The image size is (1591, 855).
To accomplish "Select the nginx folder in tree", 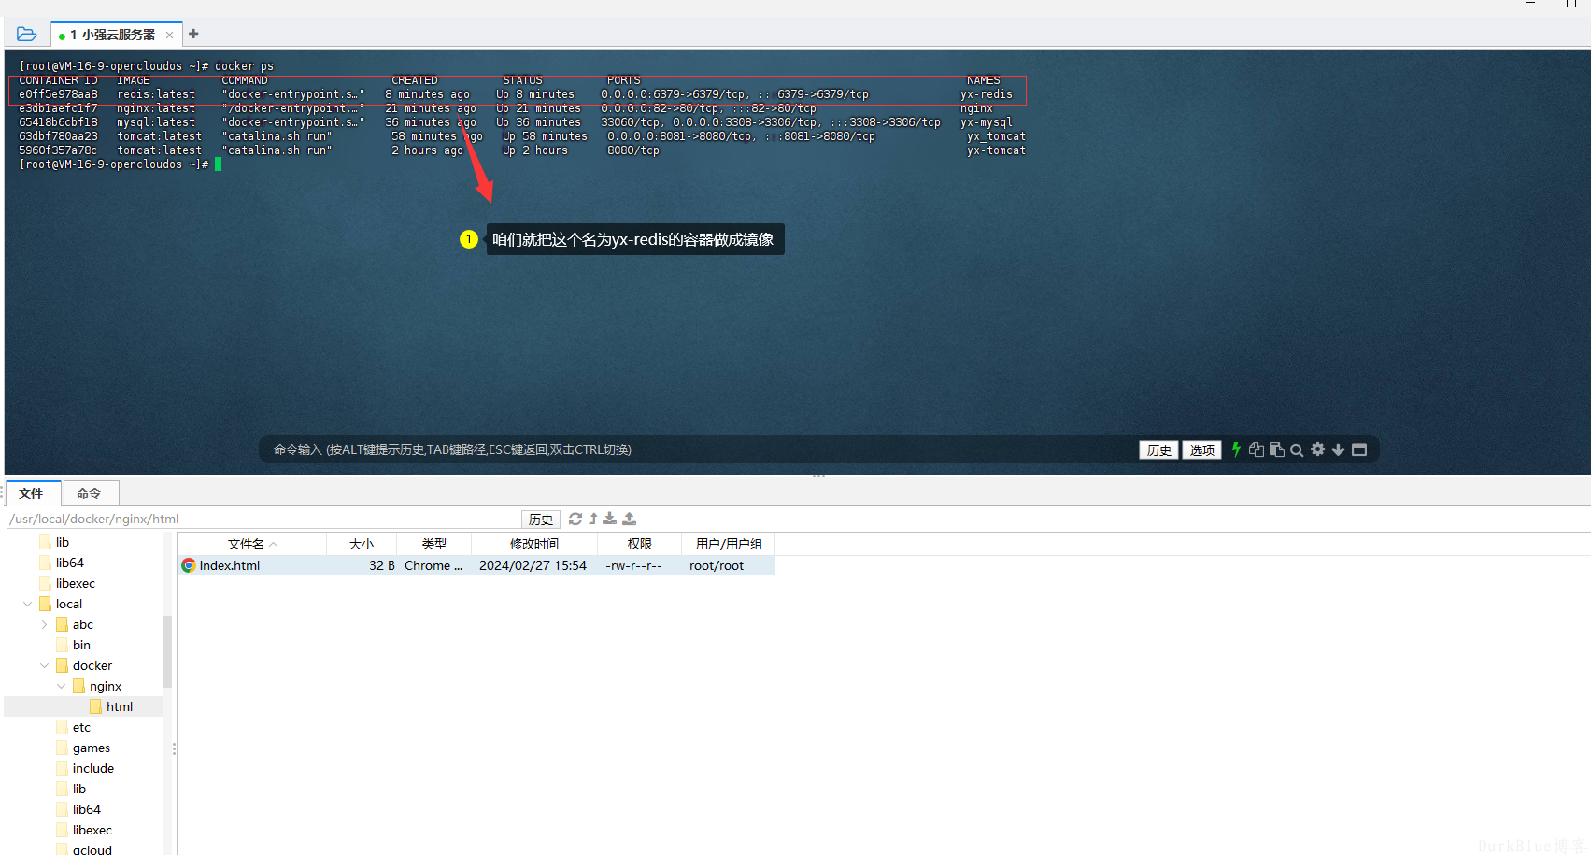I will point(106,686).
